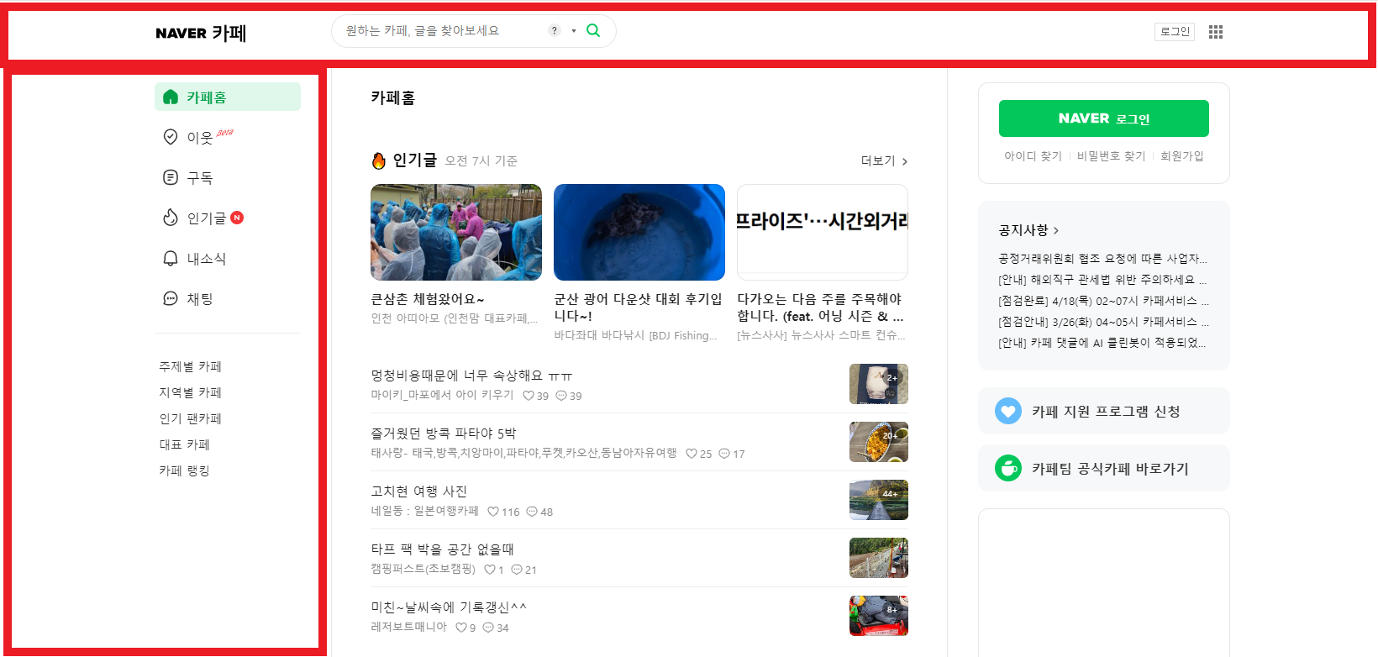Click blue heart icon for 카페 지원 프로그램
Image resolution: width=1378 pixels, height=657 pixels.
[x=1008, y=411]
